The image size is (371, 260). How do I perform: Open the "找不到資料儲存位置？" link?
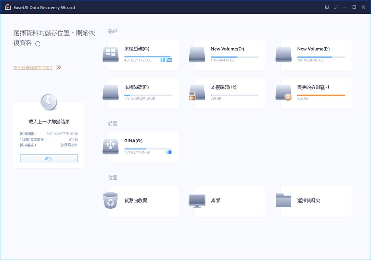33,68
